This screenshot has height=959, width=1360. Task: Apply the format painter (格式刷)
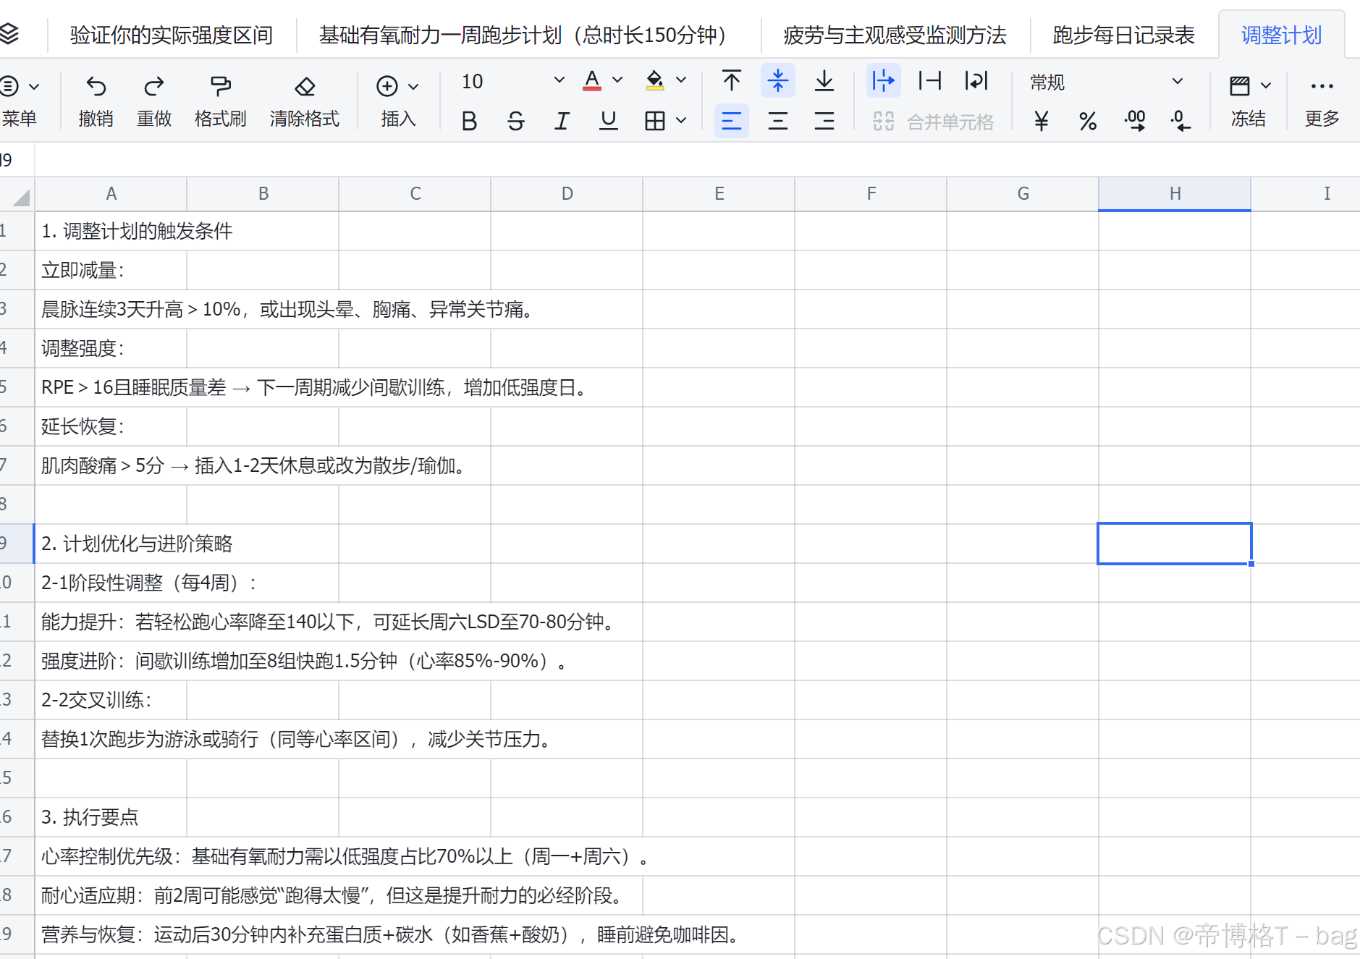click(219, 100)
